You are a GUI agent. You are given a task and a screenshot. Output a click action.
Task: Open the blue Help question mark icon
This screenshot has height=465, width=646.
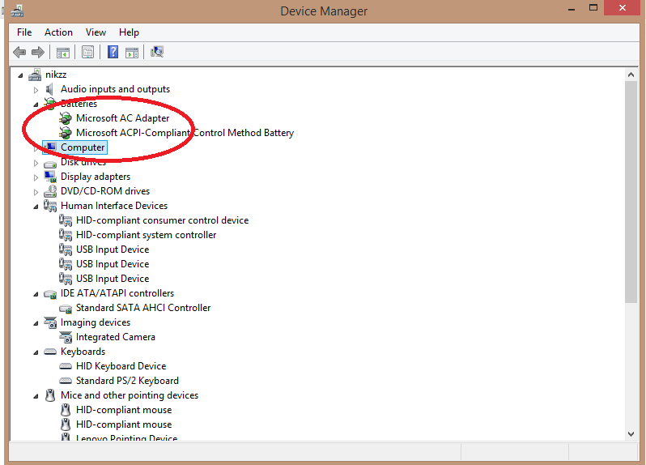pos(113,52)
